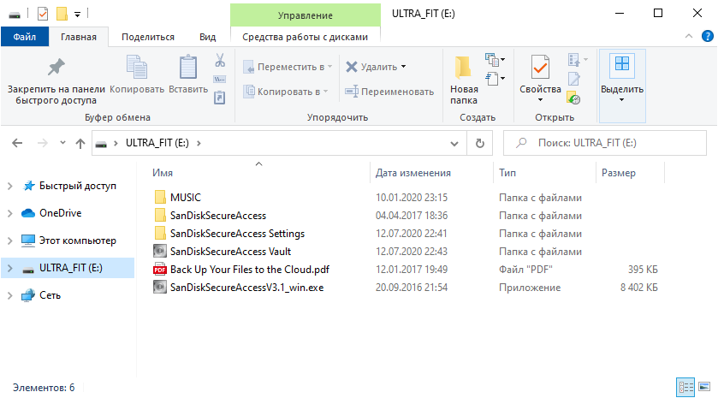Click the PDF file icon

[x=160, y=270]
